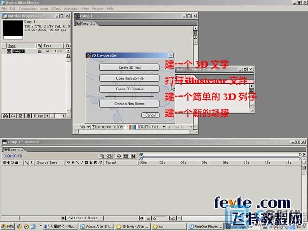Choose Open Illustrator File in 3D Invigorator

(129, 78)
